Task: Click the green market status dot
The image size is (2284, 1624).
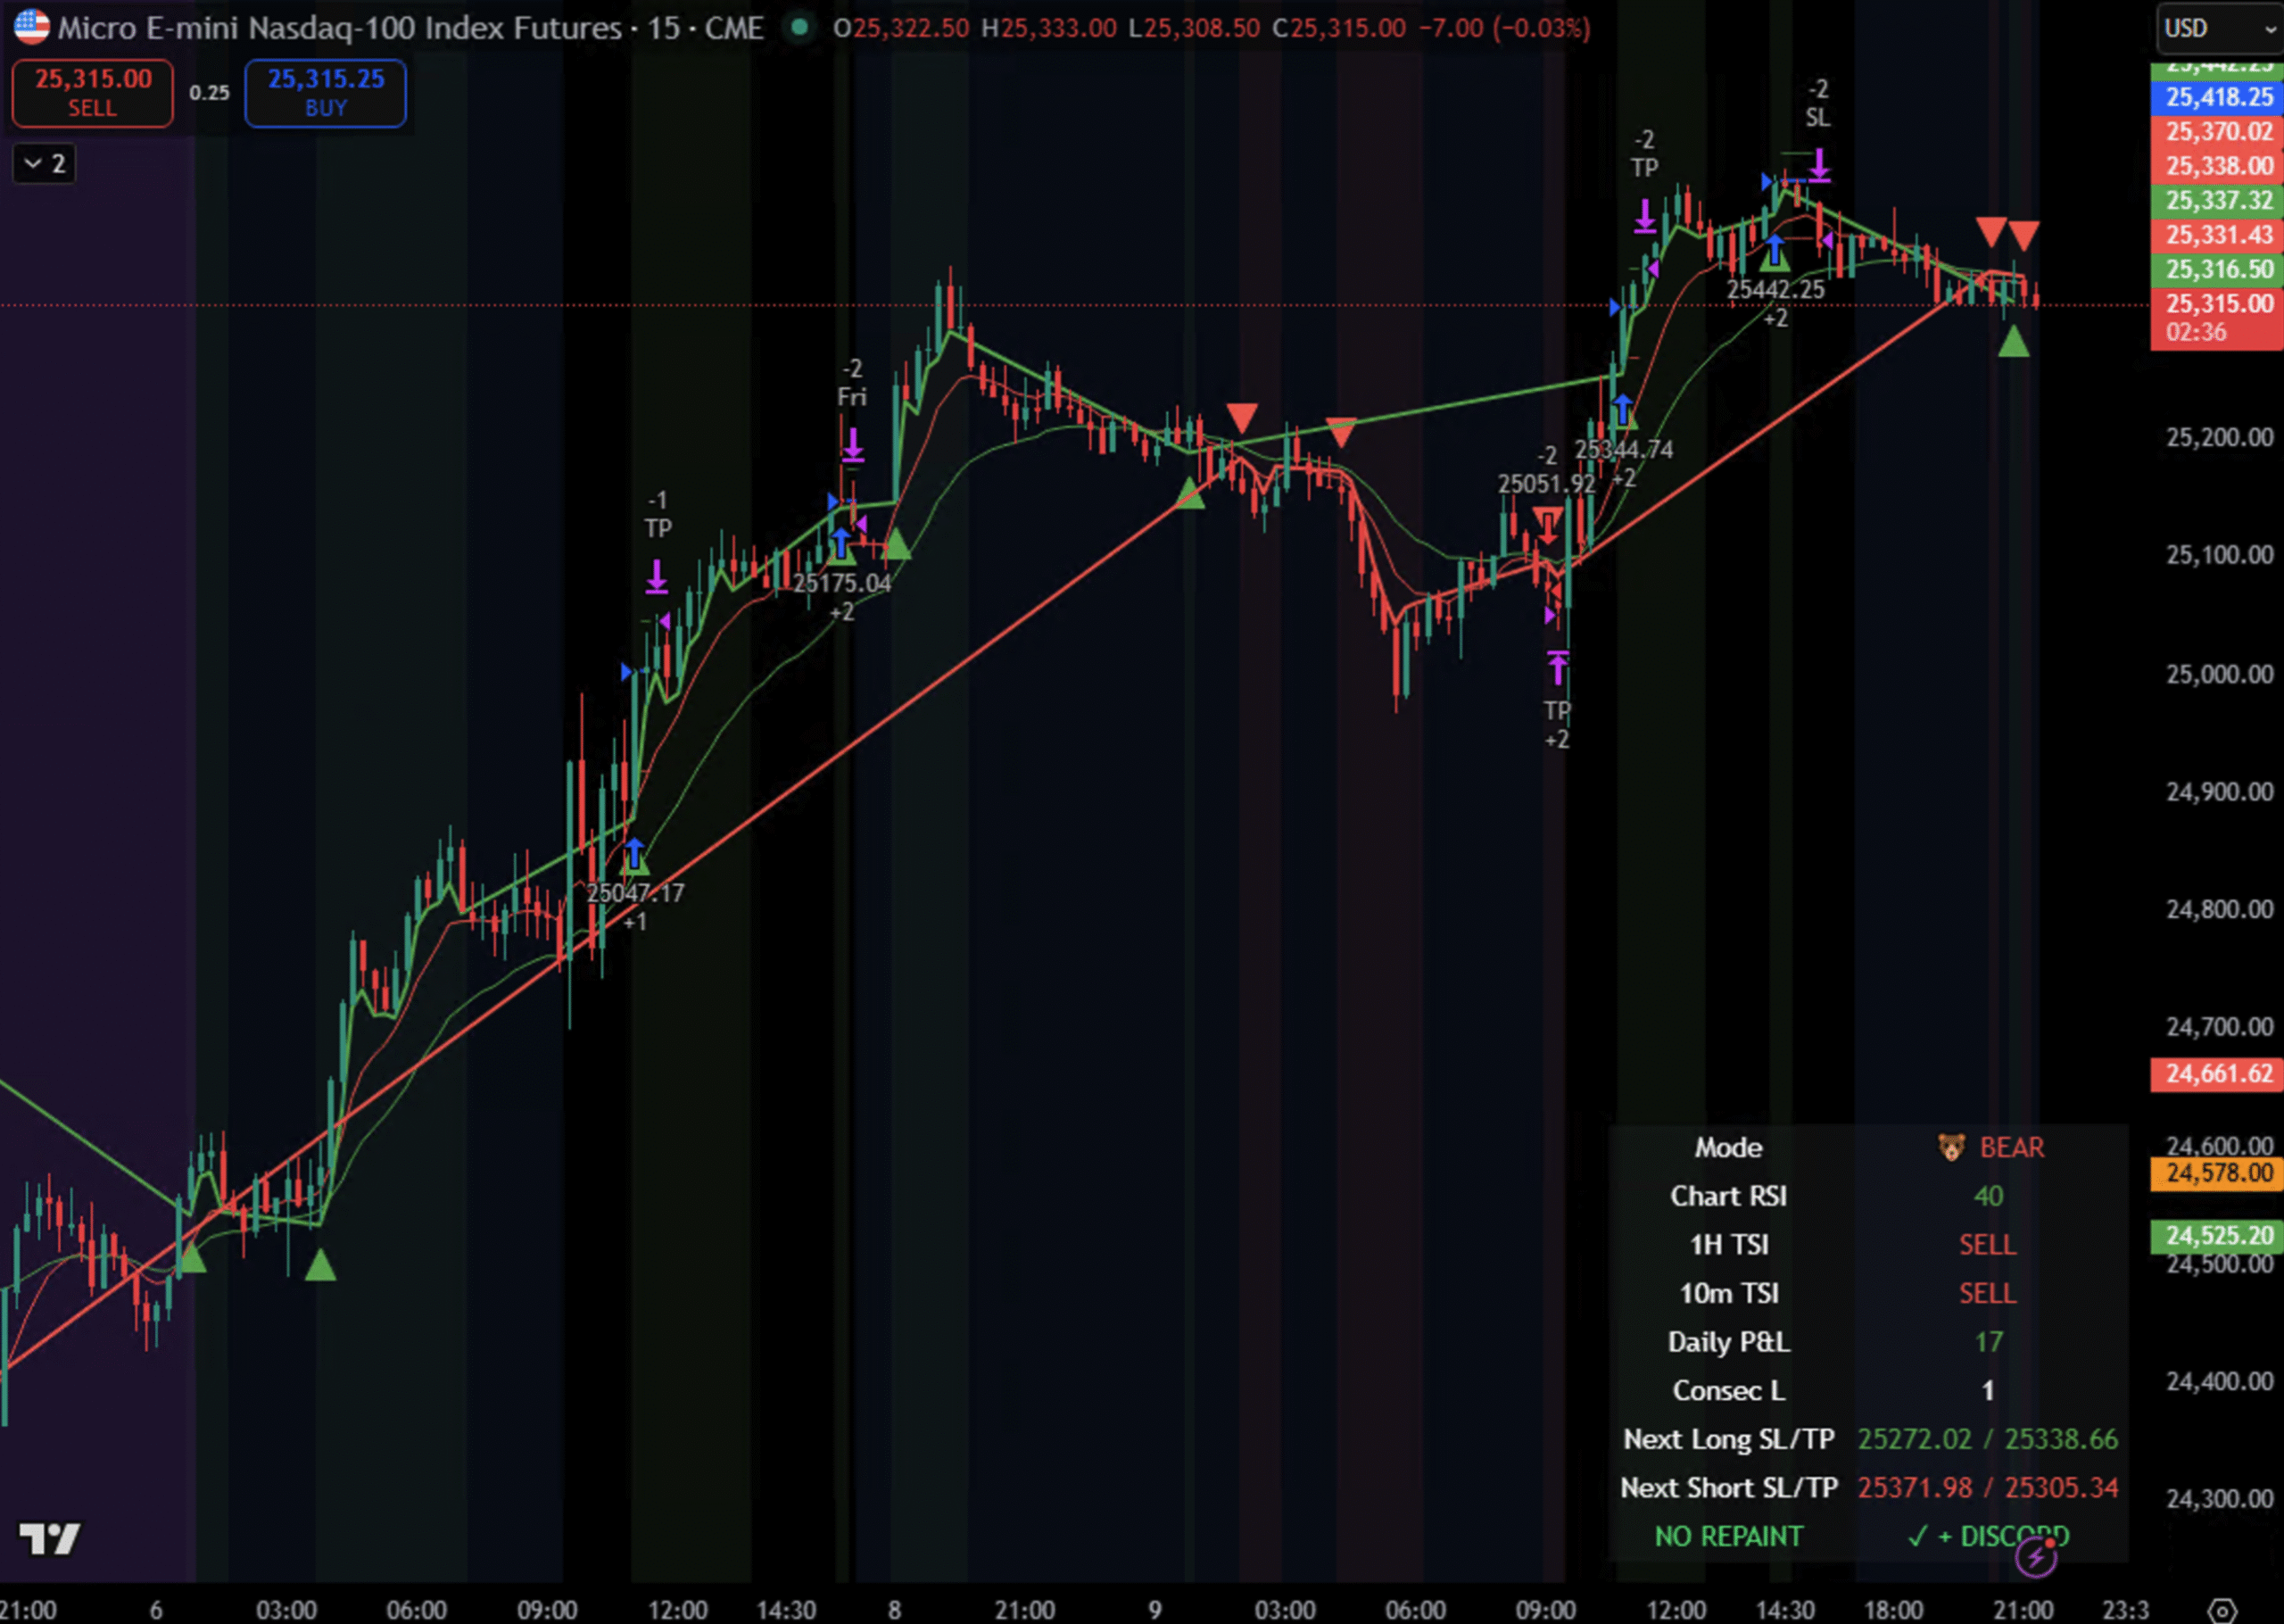Action: click(799, 27)
